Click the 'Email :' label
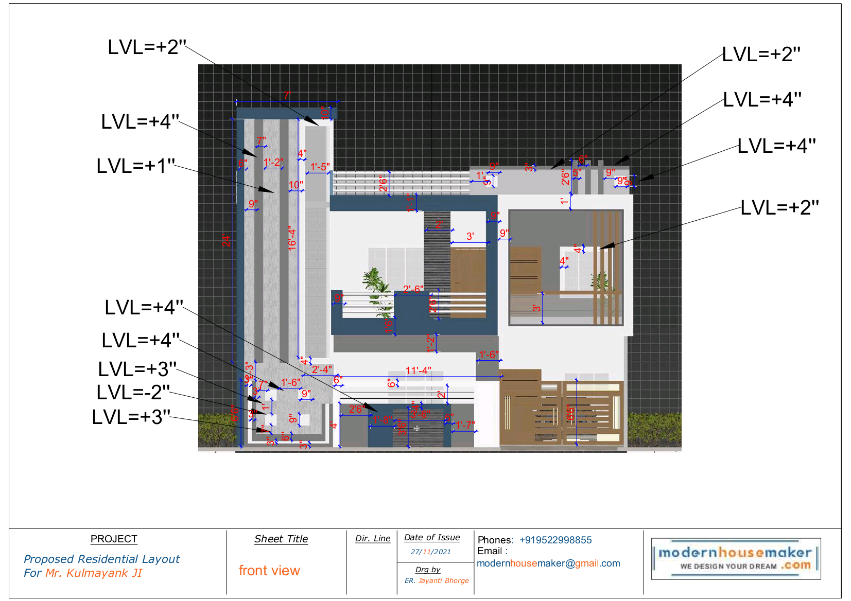851x601 pixels. 493,551
